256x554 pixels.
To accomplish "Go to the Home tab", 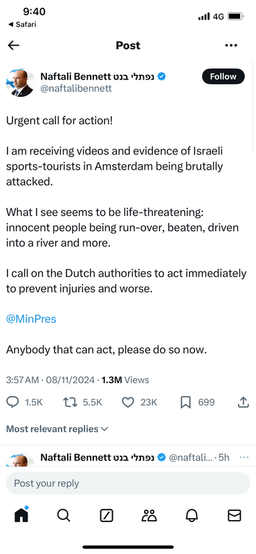I will [x=21, y=515].
